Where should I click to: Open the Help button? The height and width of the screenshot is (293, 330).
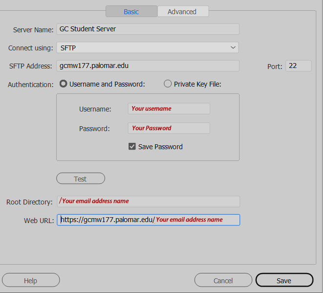pyautogui.click(x=31, y=280)
